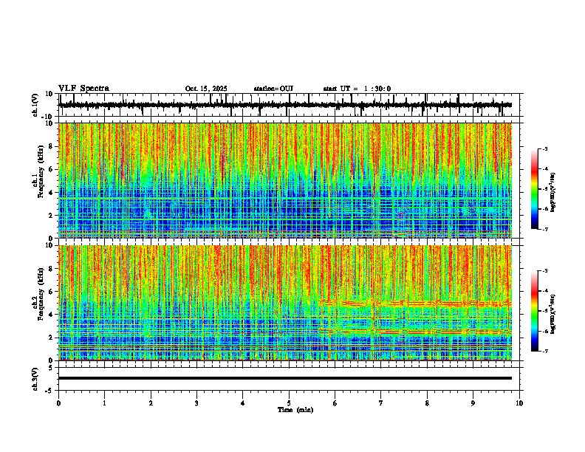The height and width of the screenshot is (452, 585).
Task: Click the "-3" label on ch.1 color bar
Action: [x=545, y=148]
